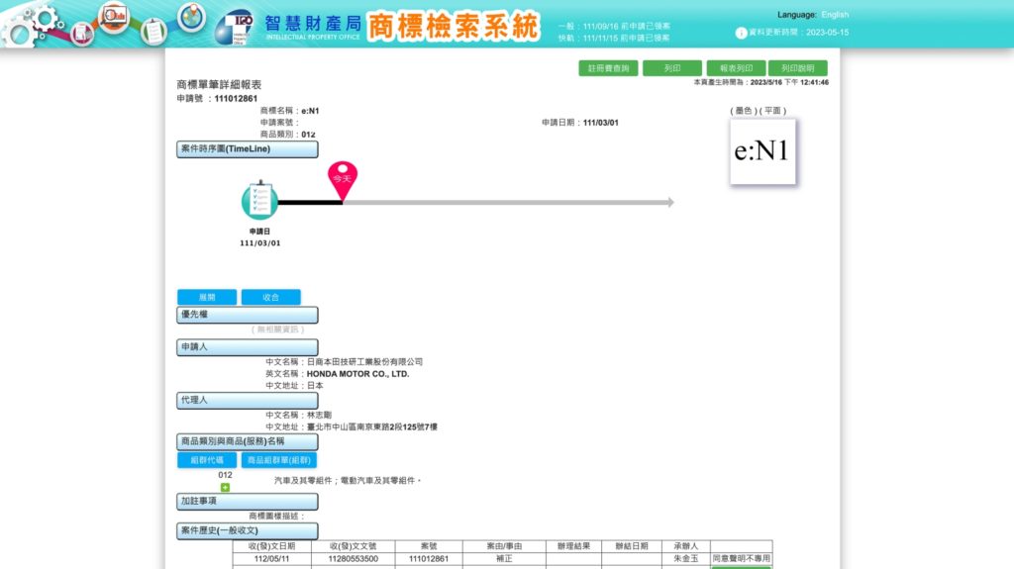Toggle the 代理人 section header

(x=247, y=400)
